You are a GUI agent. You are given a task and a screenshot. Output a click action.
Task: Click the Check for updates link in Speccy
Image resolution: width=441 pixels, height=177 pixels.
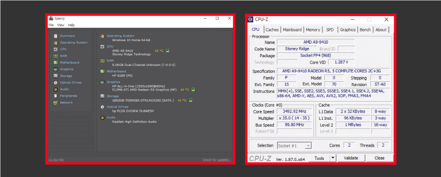(x=217, y=160)
